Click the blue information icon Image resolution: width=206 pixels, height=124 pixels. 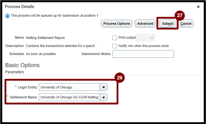point(7,16)
